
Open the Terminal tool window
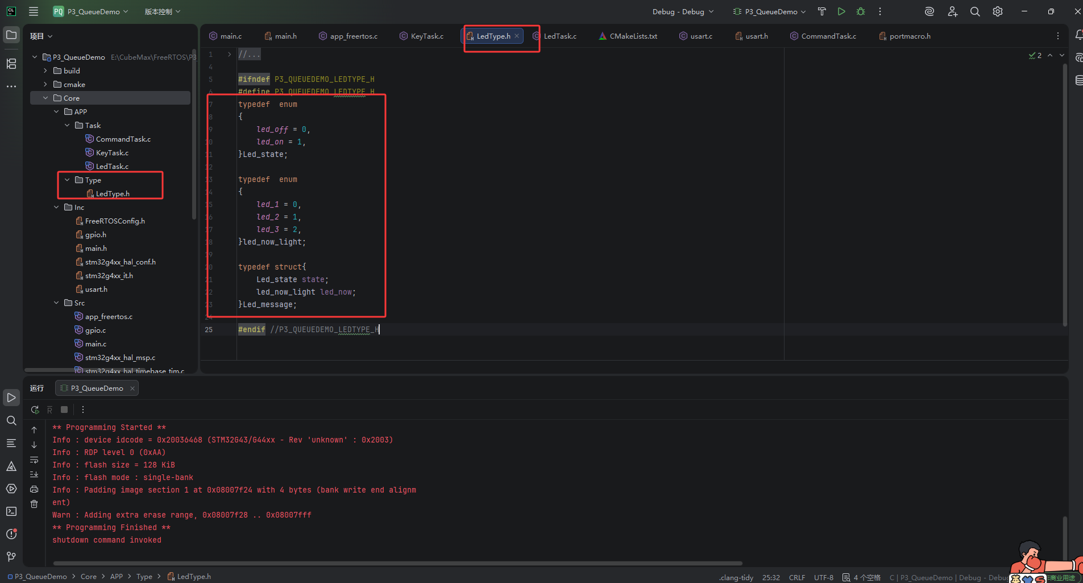pos(11,511)
